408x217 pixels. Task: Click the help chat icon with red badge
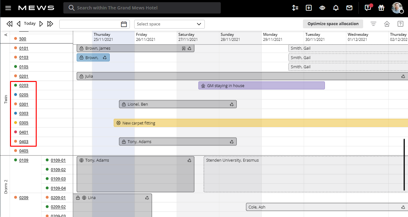368,8
